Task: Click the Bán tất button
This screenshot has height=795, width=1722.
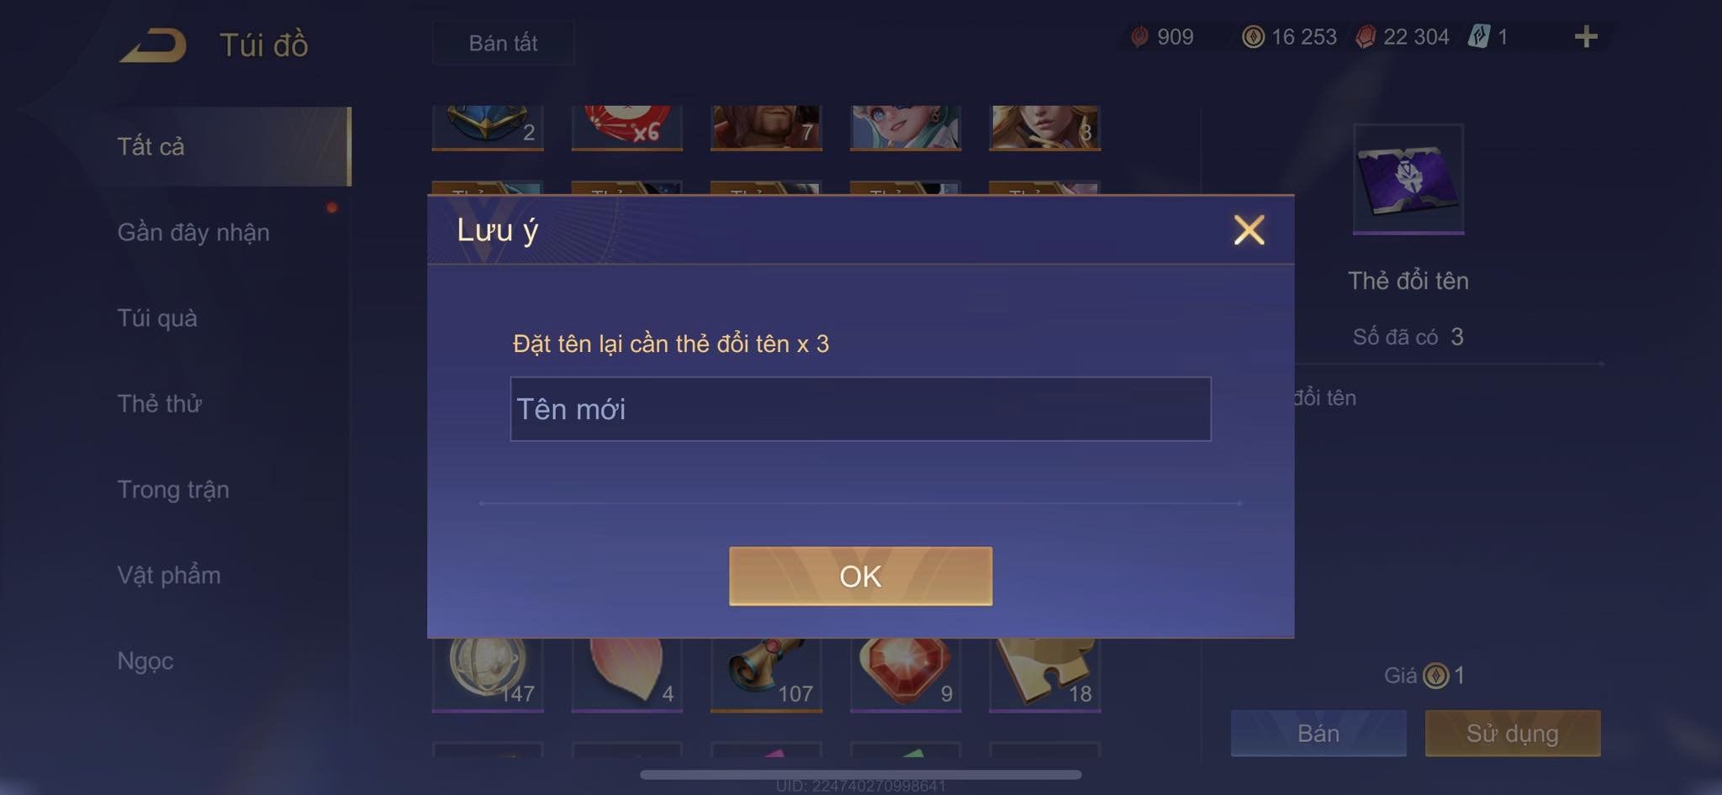Action: coord(503,43)
